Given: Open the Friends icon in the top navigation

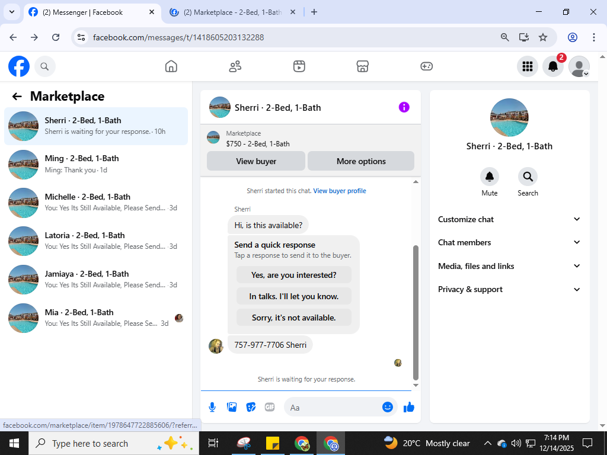Looking at the screenshot, I should (235, 66).
